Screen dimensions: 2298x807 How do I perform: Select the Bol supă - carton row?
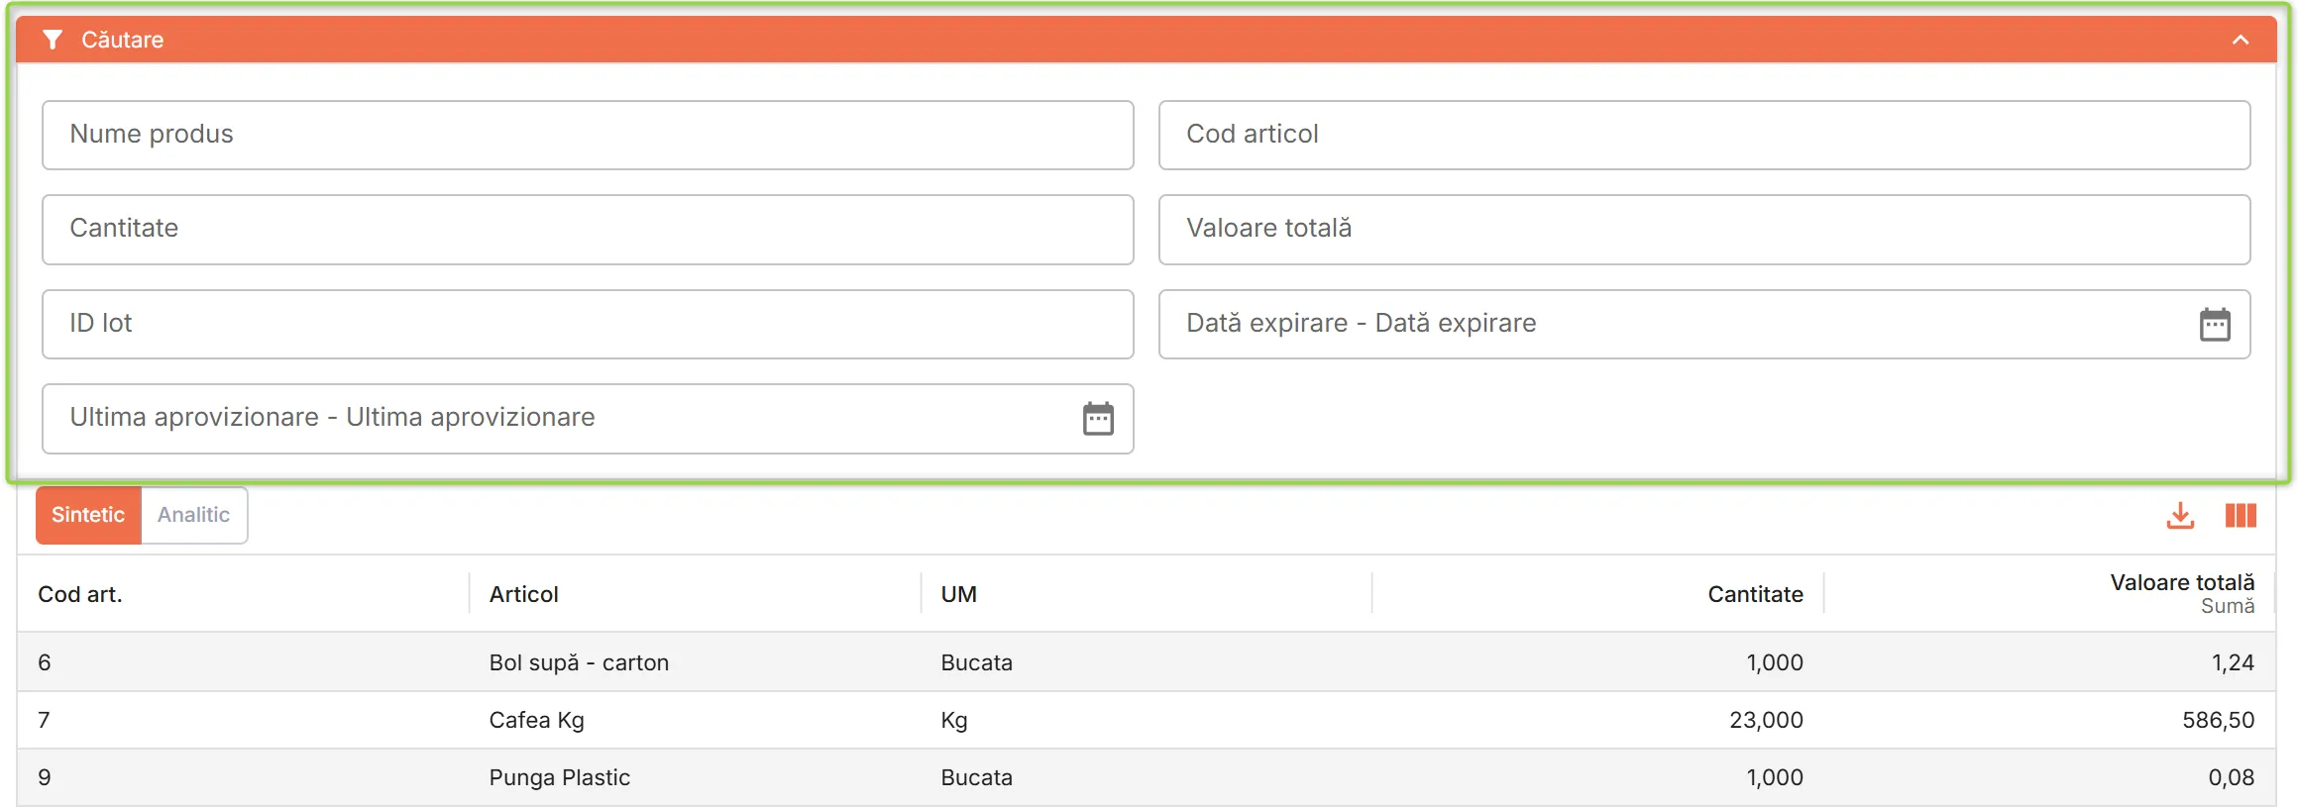coord(1146,662)
